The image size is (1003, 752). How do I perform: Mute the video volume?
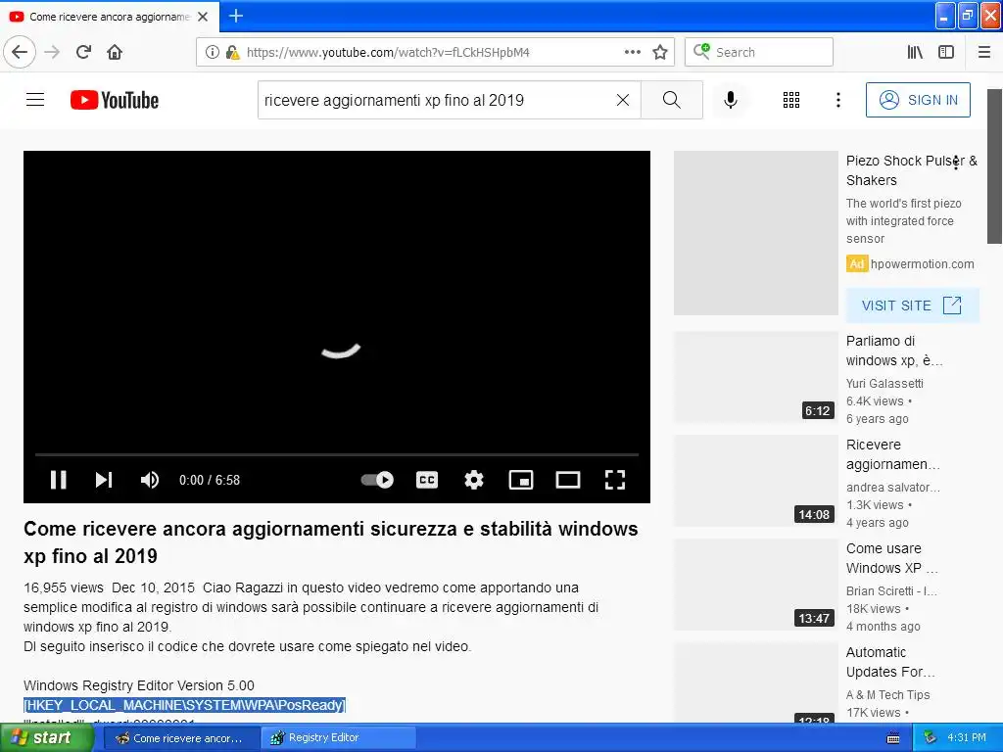click(x=150, y=480)
